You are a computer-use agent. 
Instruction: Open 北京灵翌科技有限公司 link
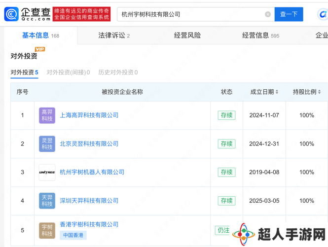point(89,144)
